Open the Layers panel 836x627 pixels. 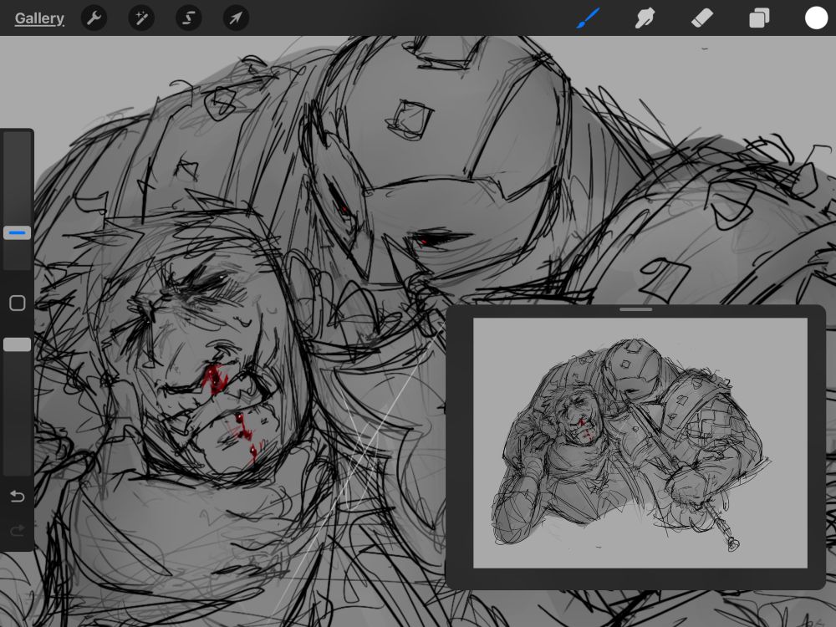pyautogui.click(x=759, y=18)
